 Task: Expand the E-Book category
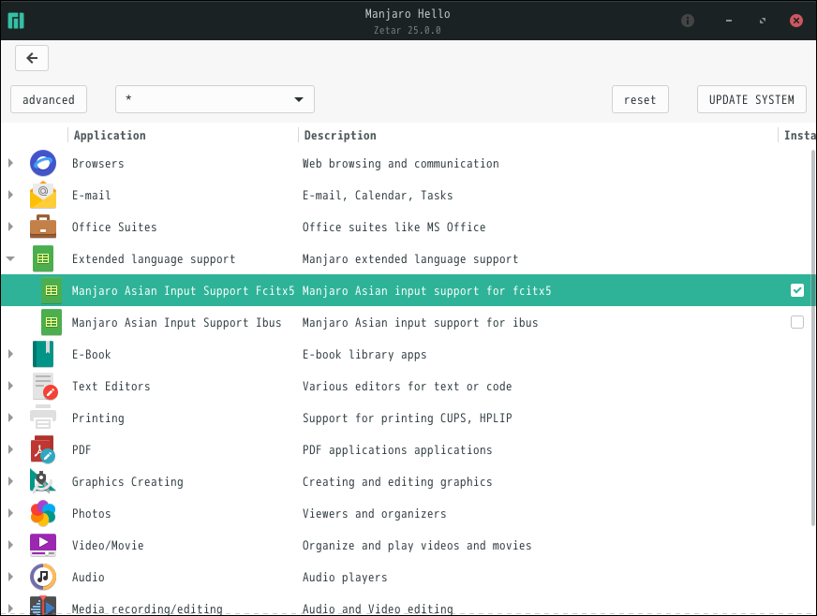[x=10, y=354]
